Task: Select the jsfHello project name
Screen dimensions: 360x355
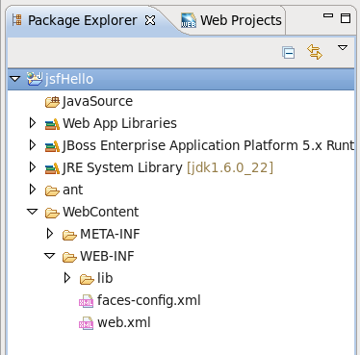Action: pyautogui.click(x=69, y=79)
